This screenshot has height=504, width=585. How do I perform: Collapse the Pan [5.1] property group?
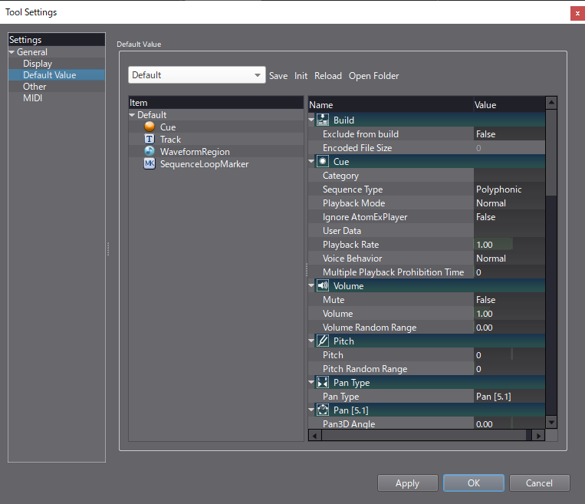coord(311,410)
